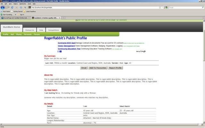Open the Bookmarks menu
Image resolution: width=205 pixels, height=128 pixels.
click(x=23, y=4)
